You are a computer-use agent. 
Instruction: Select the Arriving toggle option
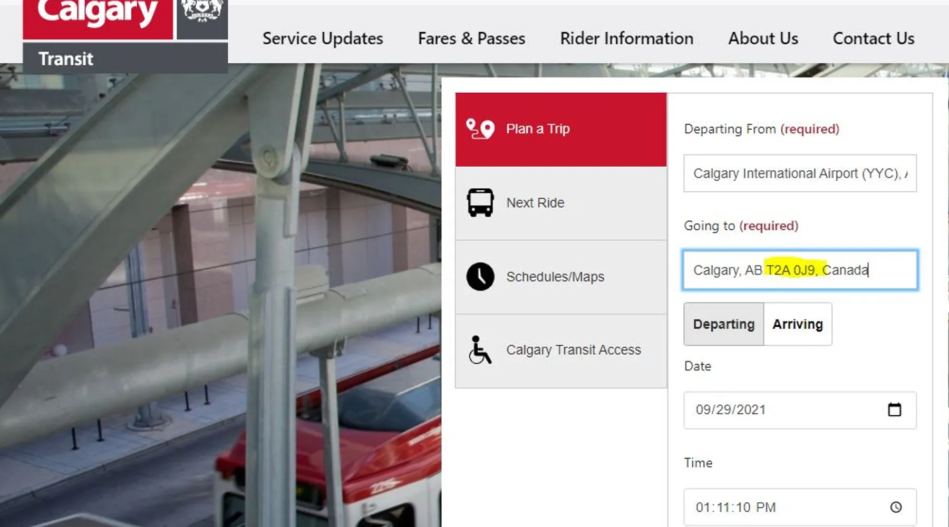pos(798,324)
